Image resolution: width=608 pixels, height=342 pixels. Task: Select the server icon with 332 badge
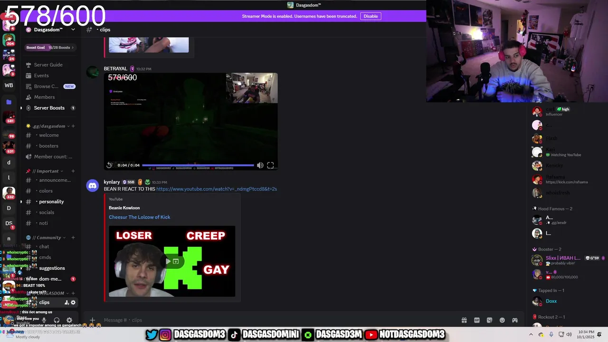point(9,193)
